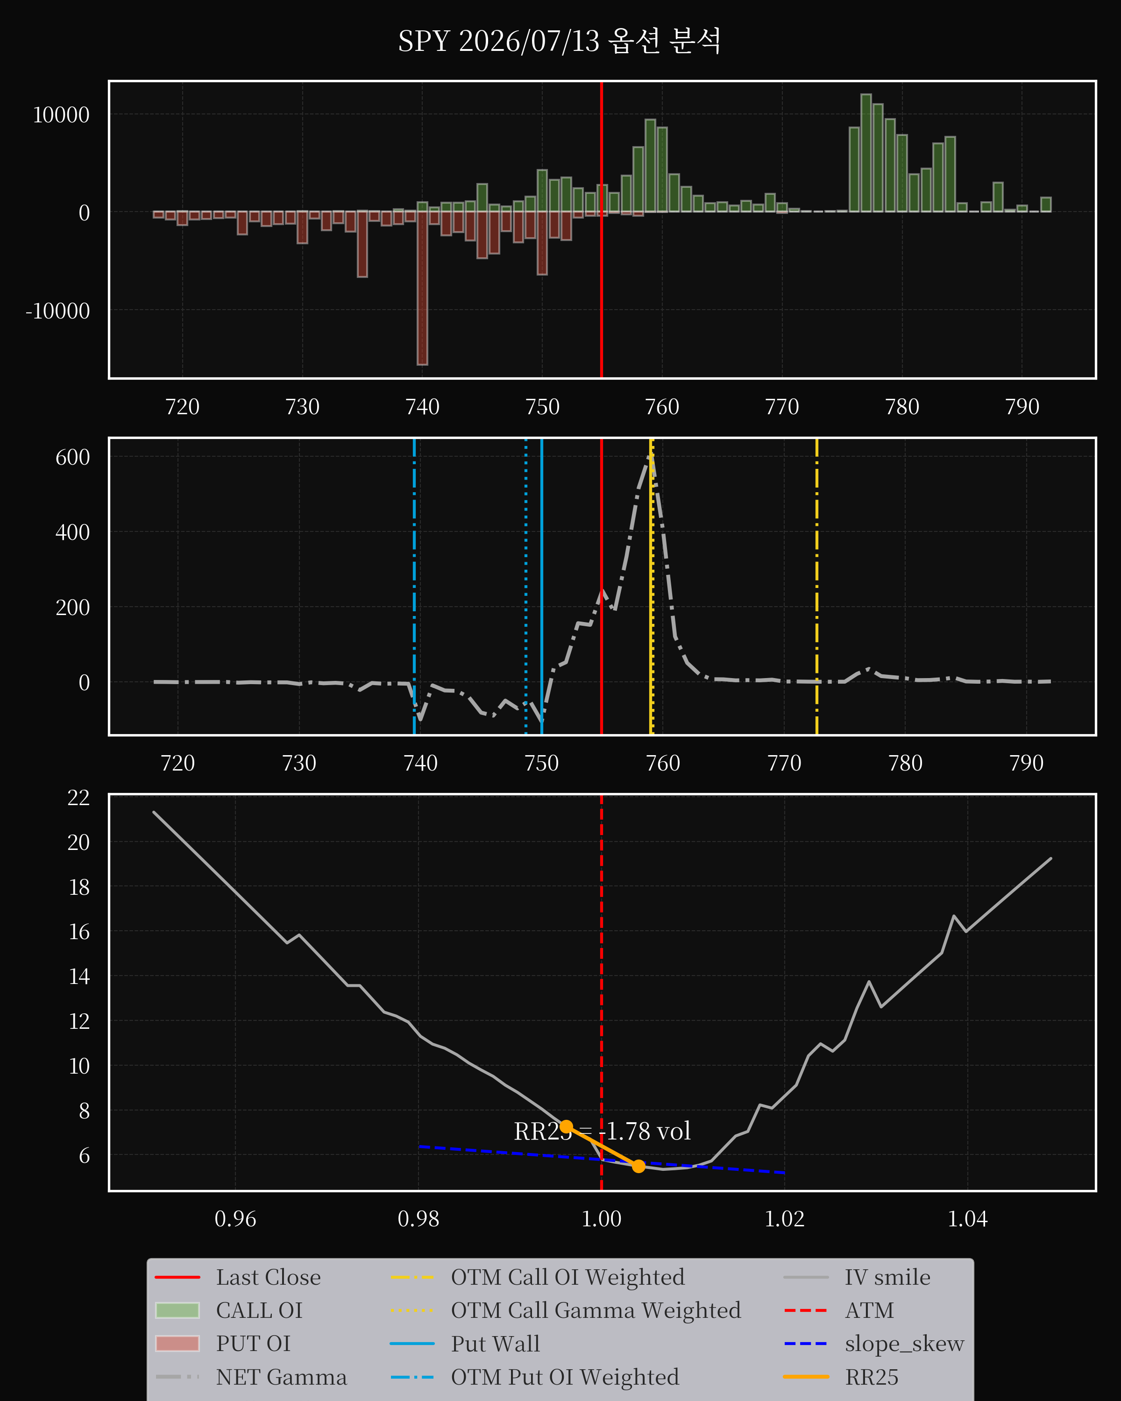Click the '1.00' x-axis label of the IV chart
1121x1401 pixels.
click(x=602, y=1218)
